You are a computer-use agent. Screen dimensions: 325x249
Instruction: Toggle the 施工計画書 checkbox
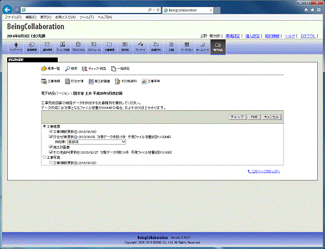(x=51, y=147)
